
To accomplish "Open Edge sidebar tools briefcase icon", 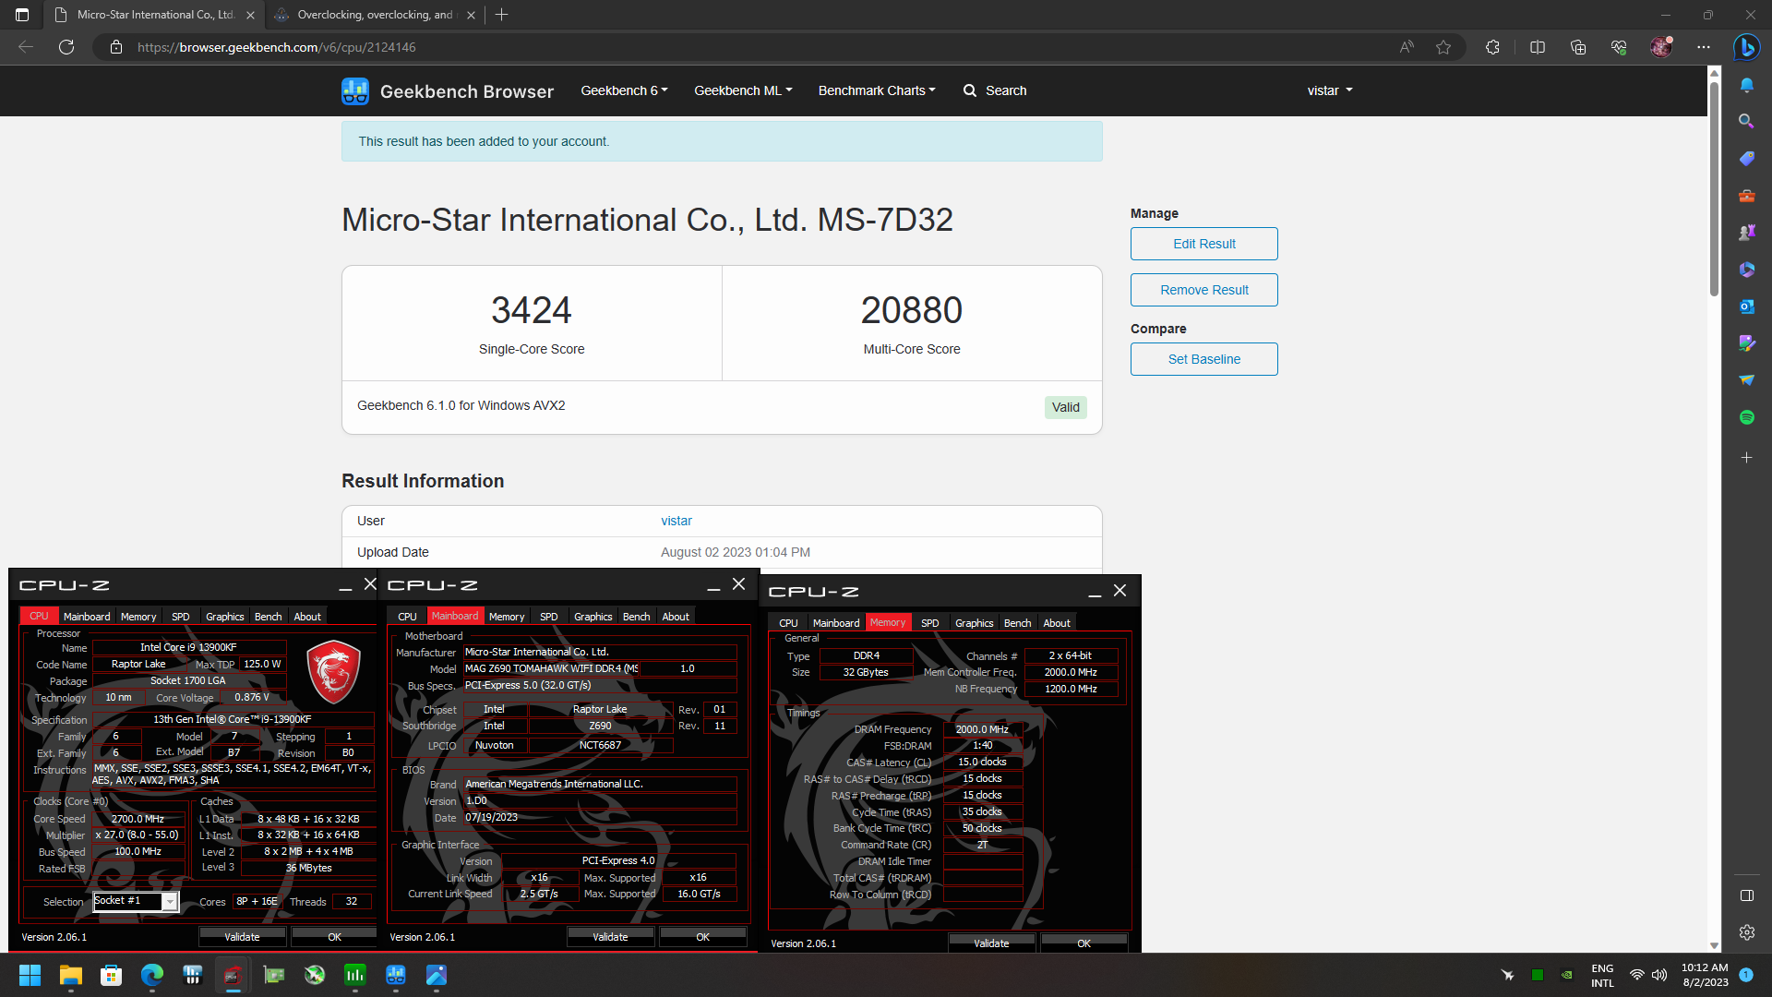I will pos(1746,196).
